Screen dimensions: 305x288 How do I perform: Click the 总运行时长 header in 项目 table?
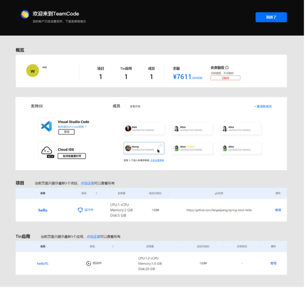click(x=155, y=194)
